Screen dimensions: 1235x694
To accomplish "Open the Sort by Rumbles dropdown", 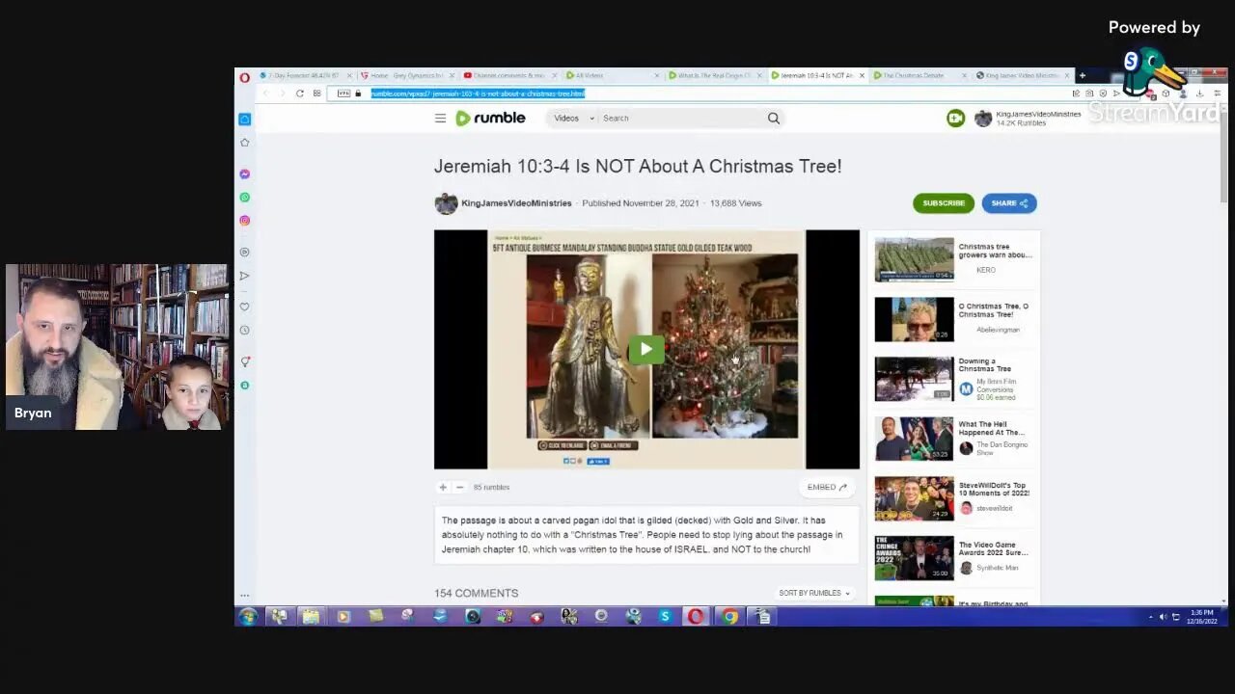I will 814,593.
